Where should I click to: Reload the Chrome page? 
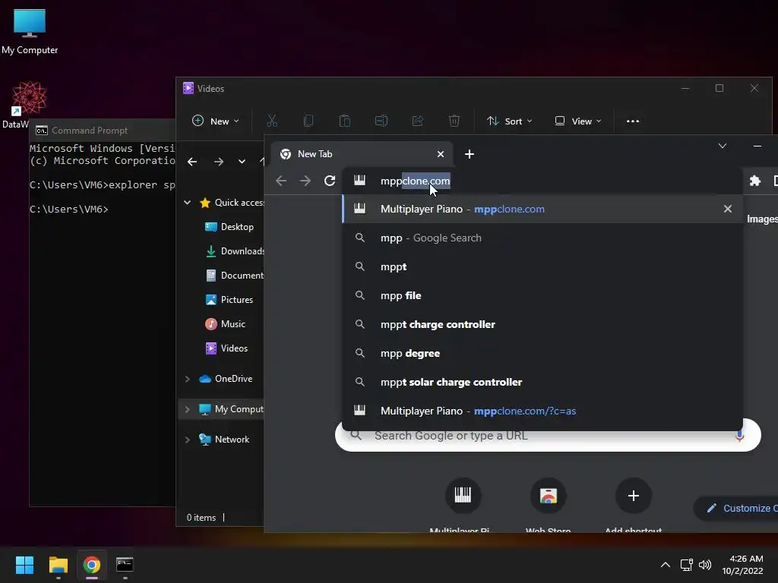[x=330, y=181]
